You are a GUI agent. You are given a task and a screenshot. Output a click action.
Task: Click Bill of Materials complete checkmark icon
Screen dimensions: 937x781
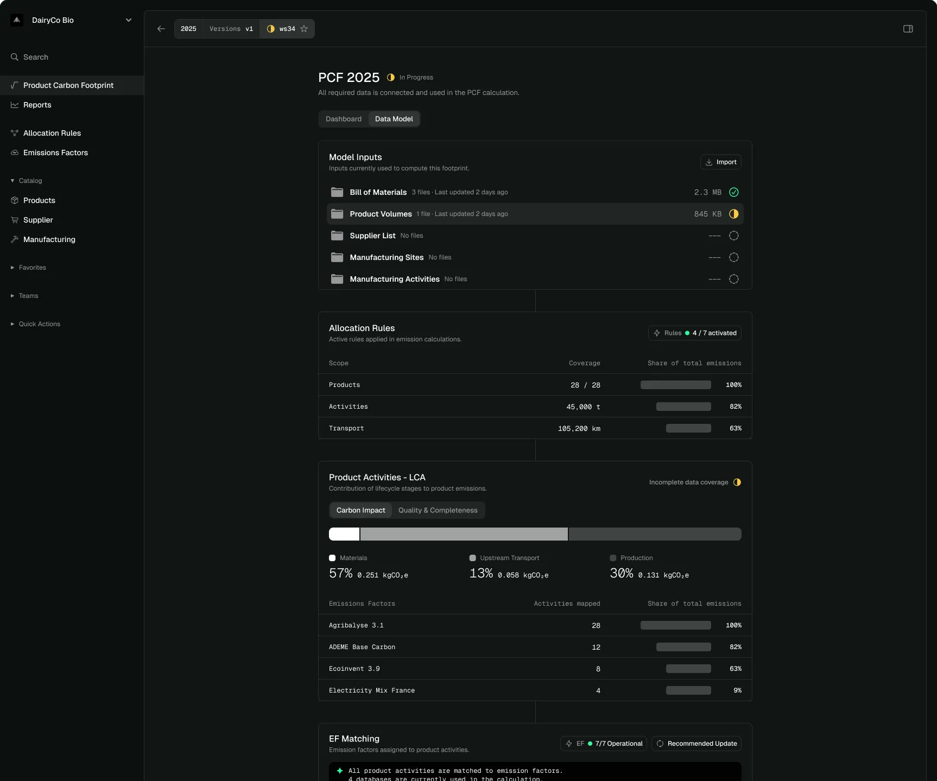[734, 192]
